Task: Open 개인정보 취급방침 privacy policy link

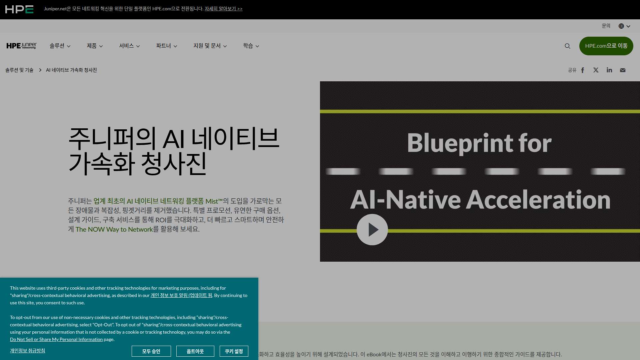Action: tap(28, 351)
